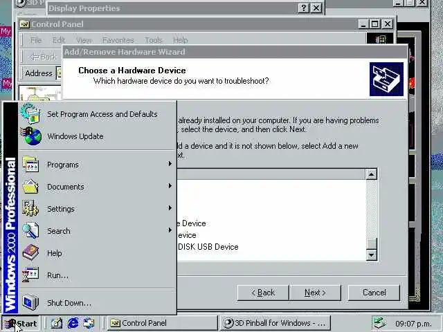Choose Shut Down... from Start menu
This screenshot has height=332, width=443.
(98, 303)
